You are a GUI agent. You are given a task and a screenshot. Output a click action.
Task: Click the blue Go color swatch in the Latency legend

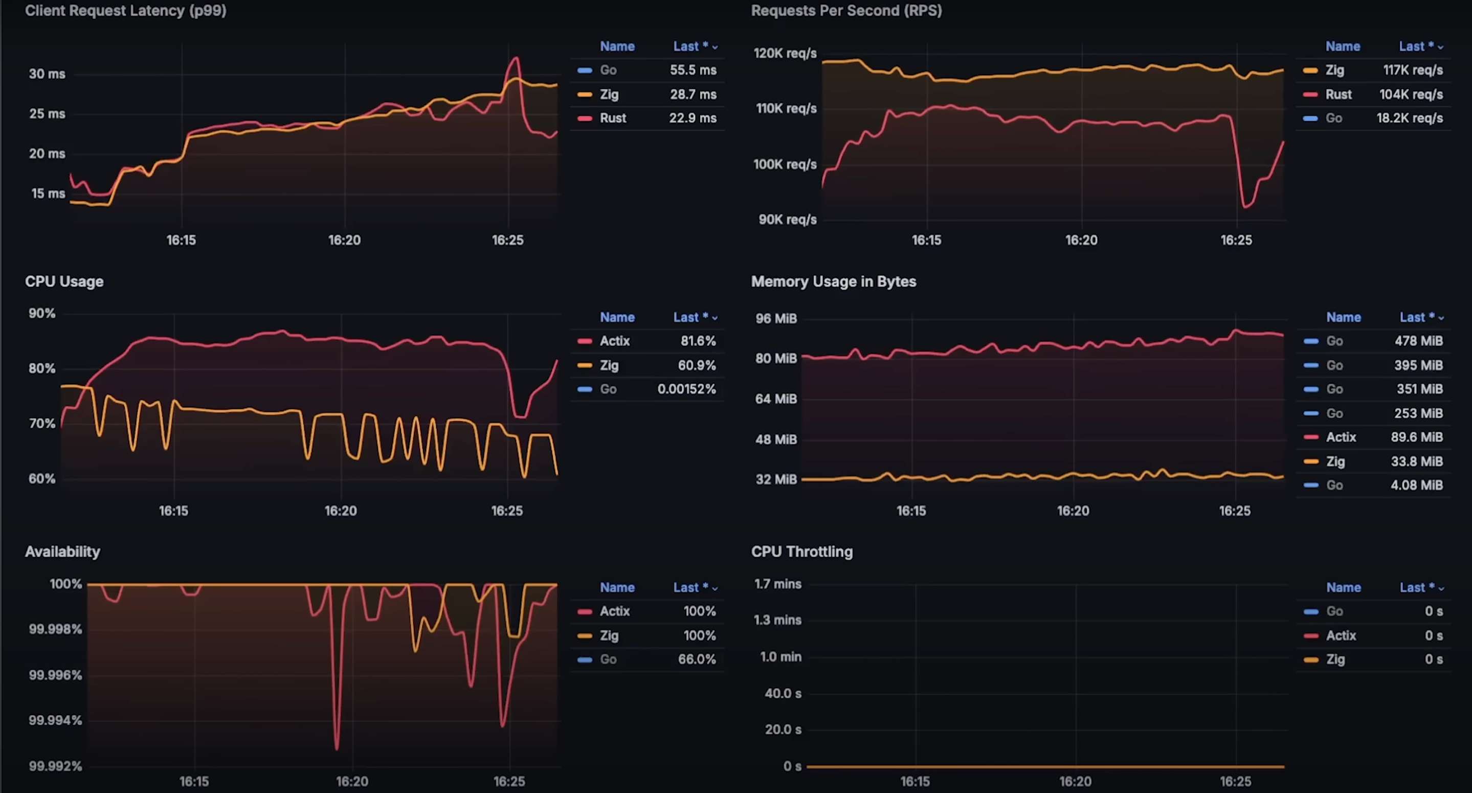585,70
